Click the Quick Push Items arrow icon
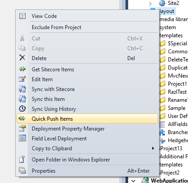The height and width of the screenshot is (183, 188). [x=22, y=118]
